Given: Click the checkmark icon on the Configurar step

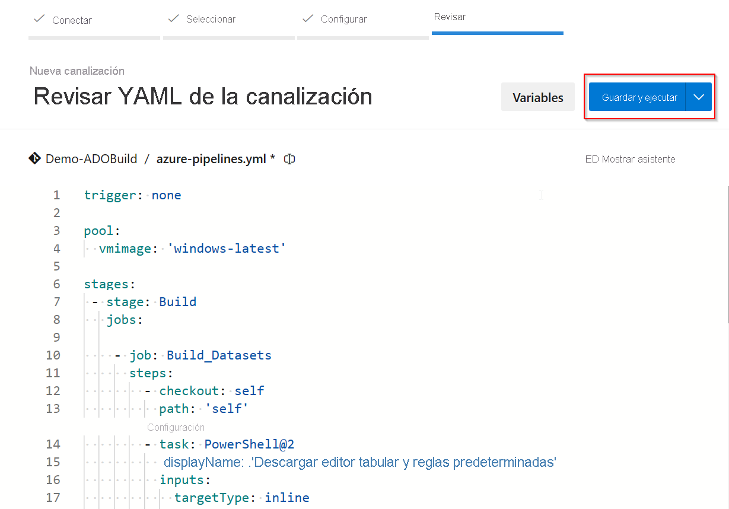Looking at the screenshot, I should pyautogui.click(x=307, y=18).
